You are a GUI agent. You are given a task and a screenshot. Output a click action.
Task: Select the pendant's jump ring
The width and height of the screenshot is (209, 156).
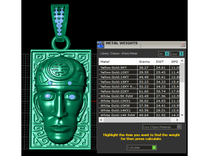point(61,43)
